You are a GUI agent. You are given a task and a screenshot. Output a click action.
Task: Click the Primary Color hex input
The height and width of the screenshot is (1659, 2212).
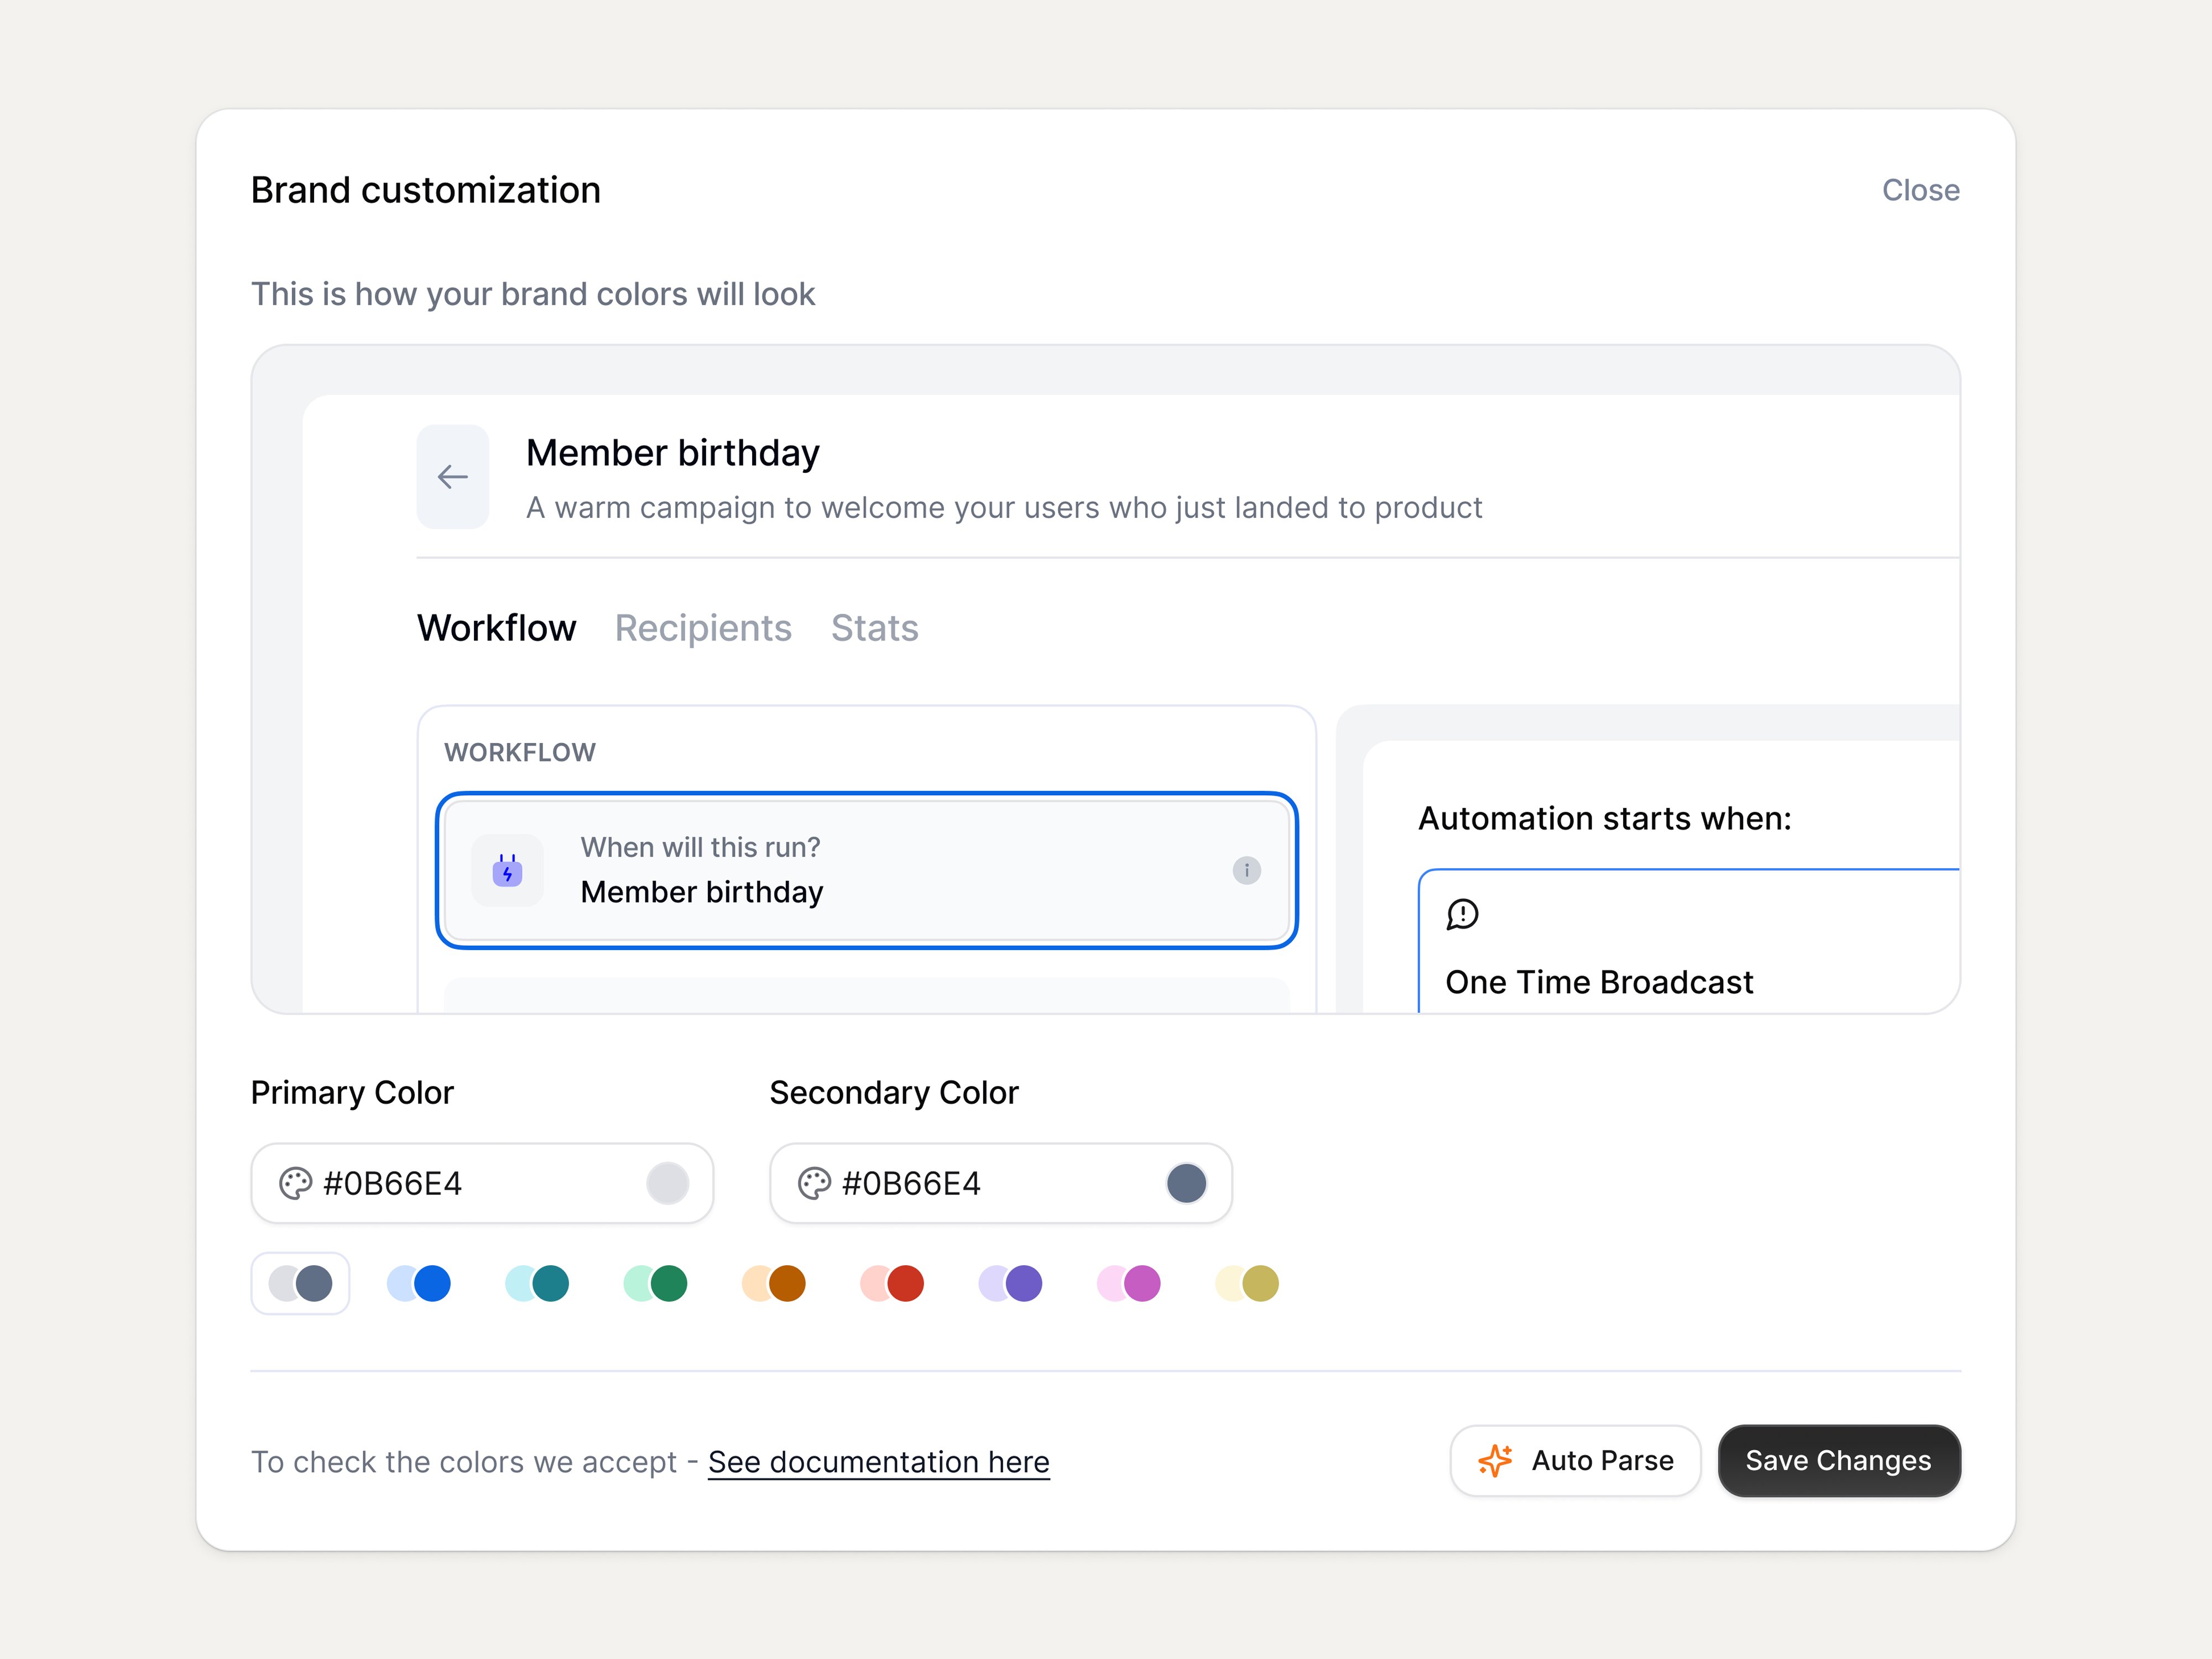pos(481,1183)
